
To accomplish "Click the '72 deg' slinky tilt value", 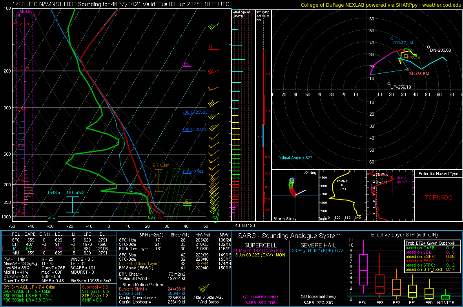I will point(310,173).
